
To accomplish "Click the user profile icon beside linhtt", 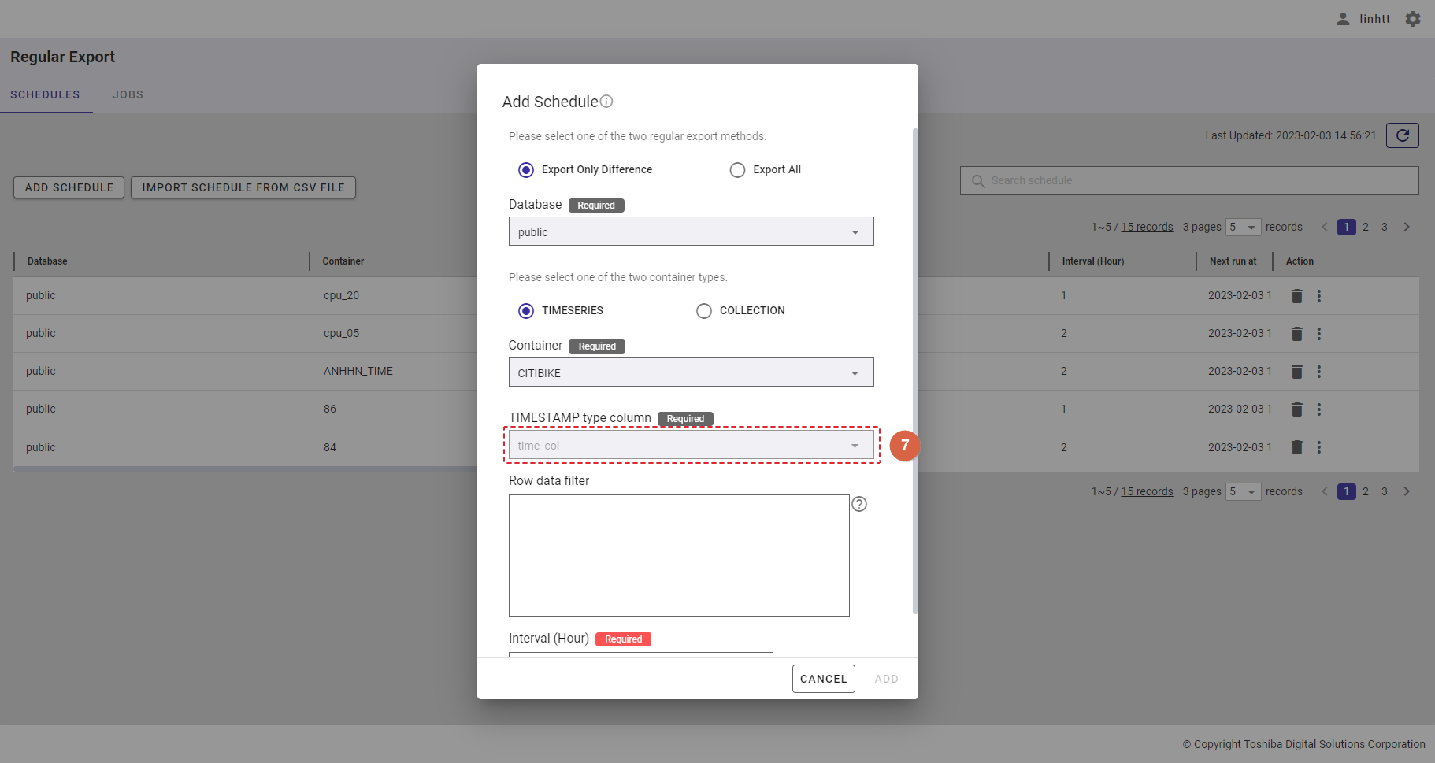I will tap(1343, 19).
